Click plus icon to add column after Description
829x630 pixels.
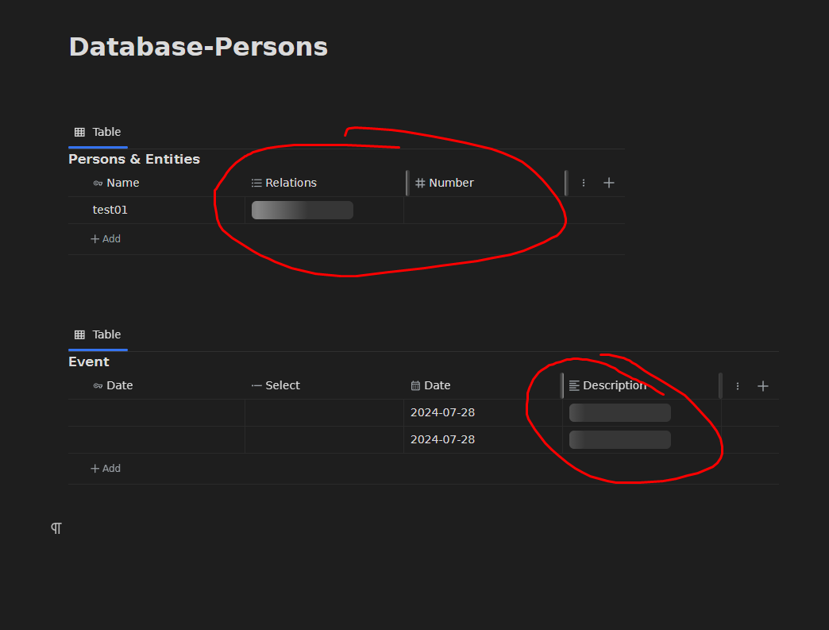pos(763,386)
